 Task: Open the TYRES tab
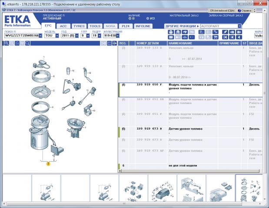[x=79, y=26]
